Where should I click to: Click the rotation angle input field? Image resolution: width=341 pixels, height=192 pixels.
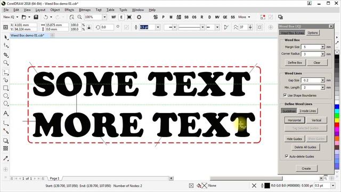[x=107, y=27]
